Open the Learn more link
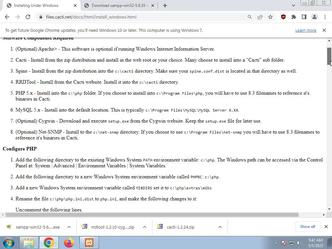The height and width of the screenshot is (249, 332). click(306, 30)
